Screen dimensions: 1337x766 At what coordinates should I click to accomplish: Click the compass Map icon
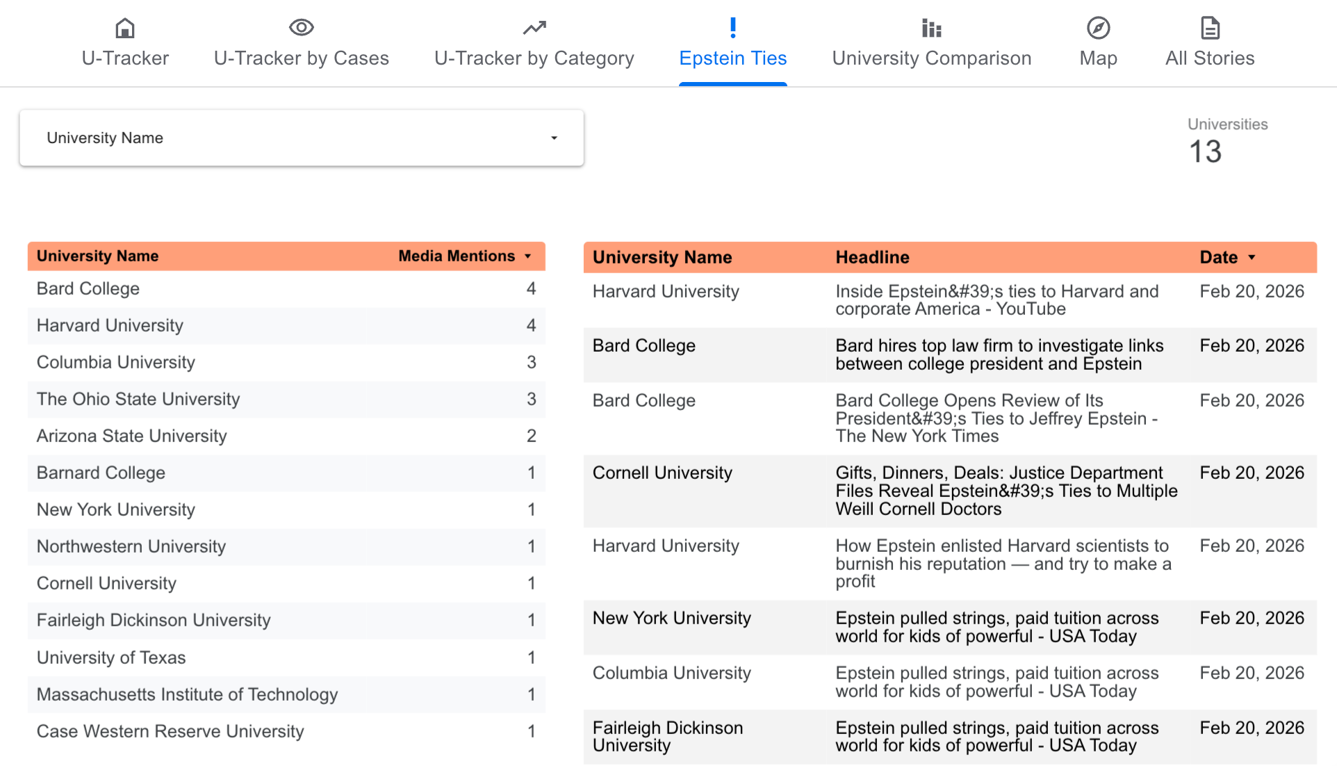pyautogui.click(x=1098, y=28)
